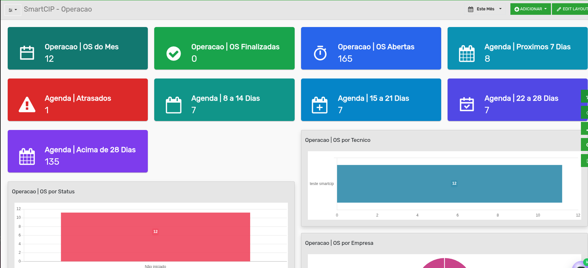Click the Operacao | OS por Status chart heading
This screenshot has height=268, width=588.
(x=43, y=192)
